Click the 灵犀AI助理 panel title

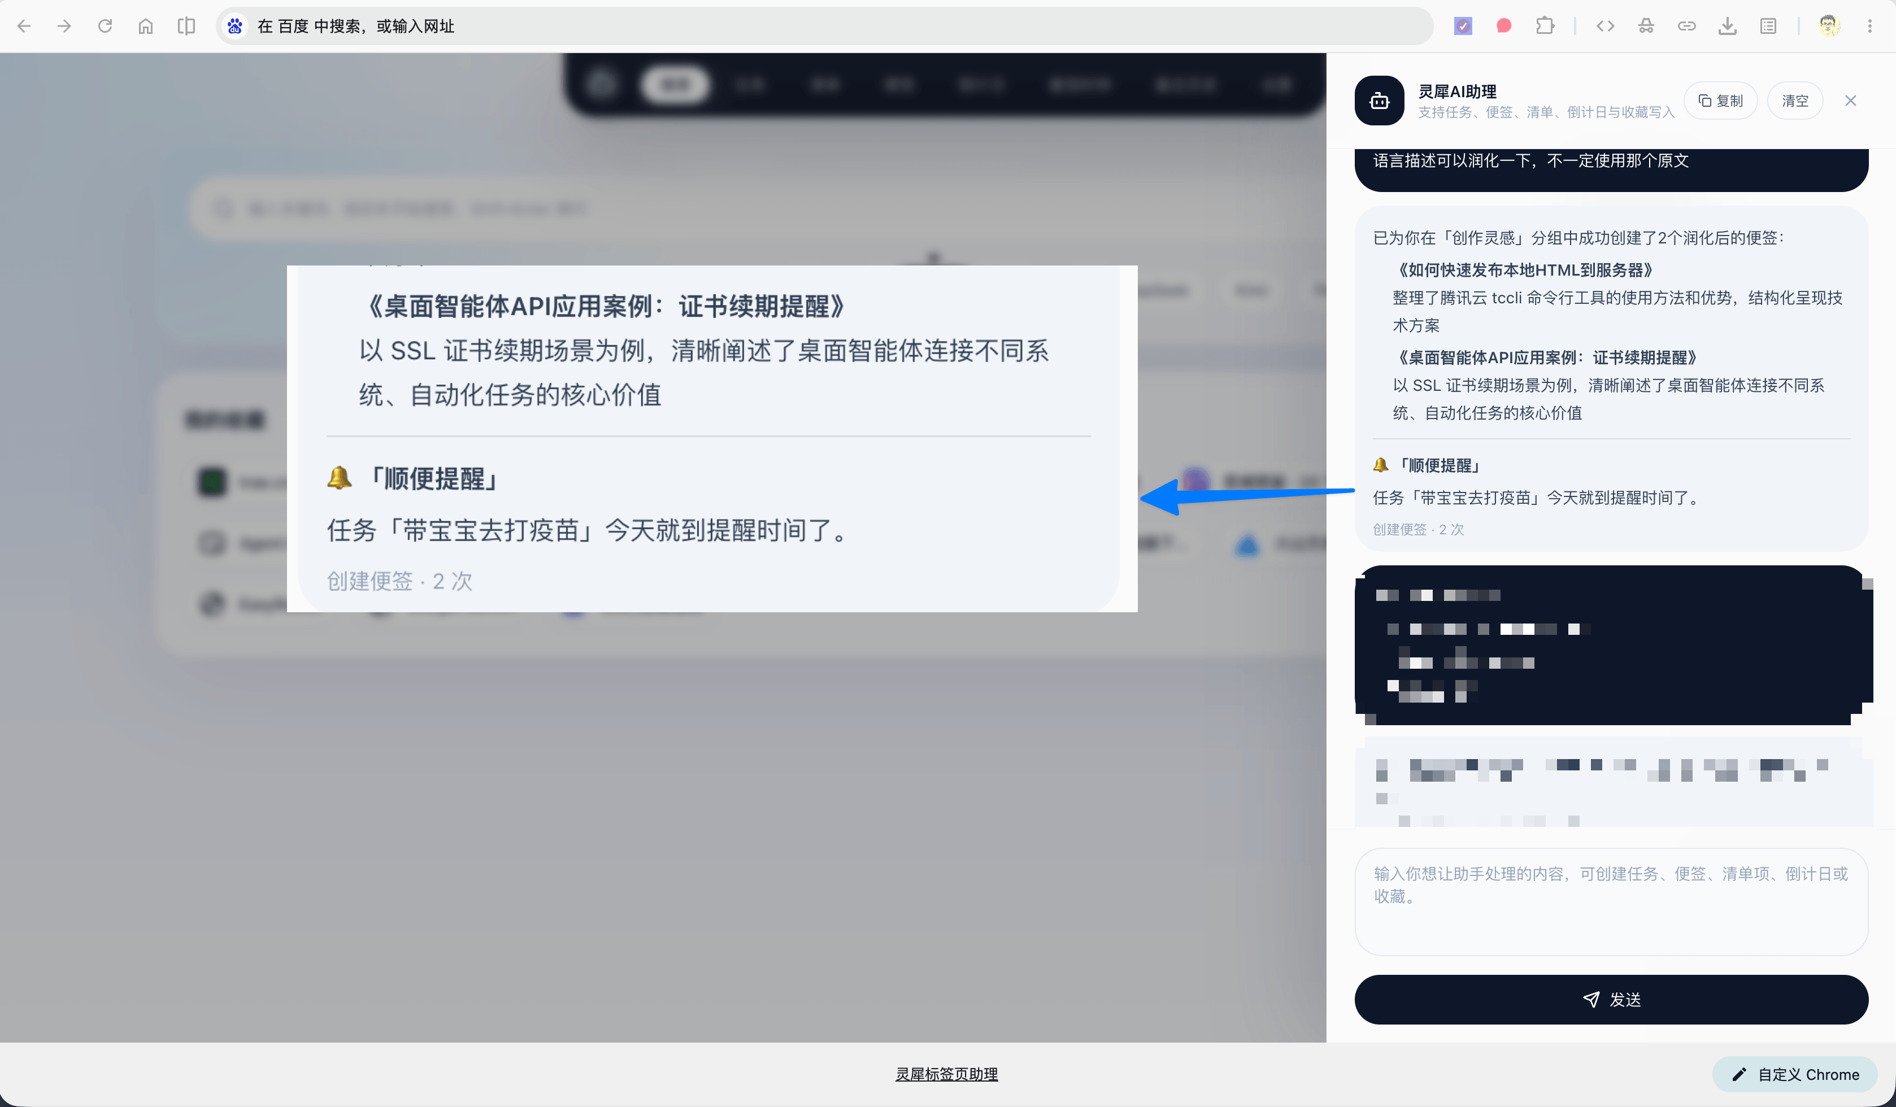pyautogui.click(x=1458, y=91)
